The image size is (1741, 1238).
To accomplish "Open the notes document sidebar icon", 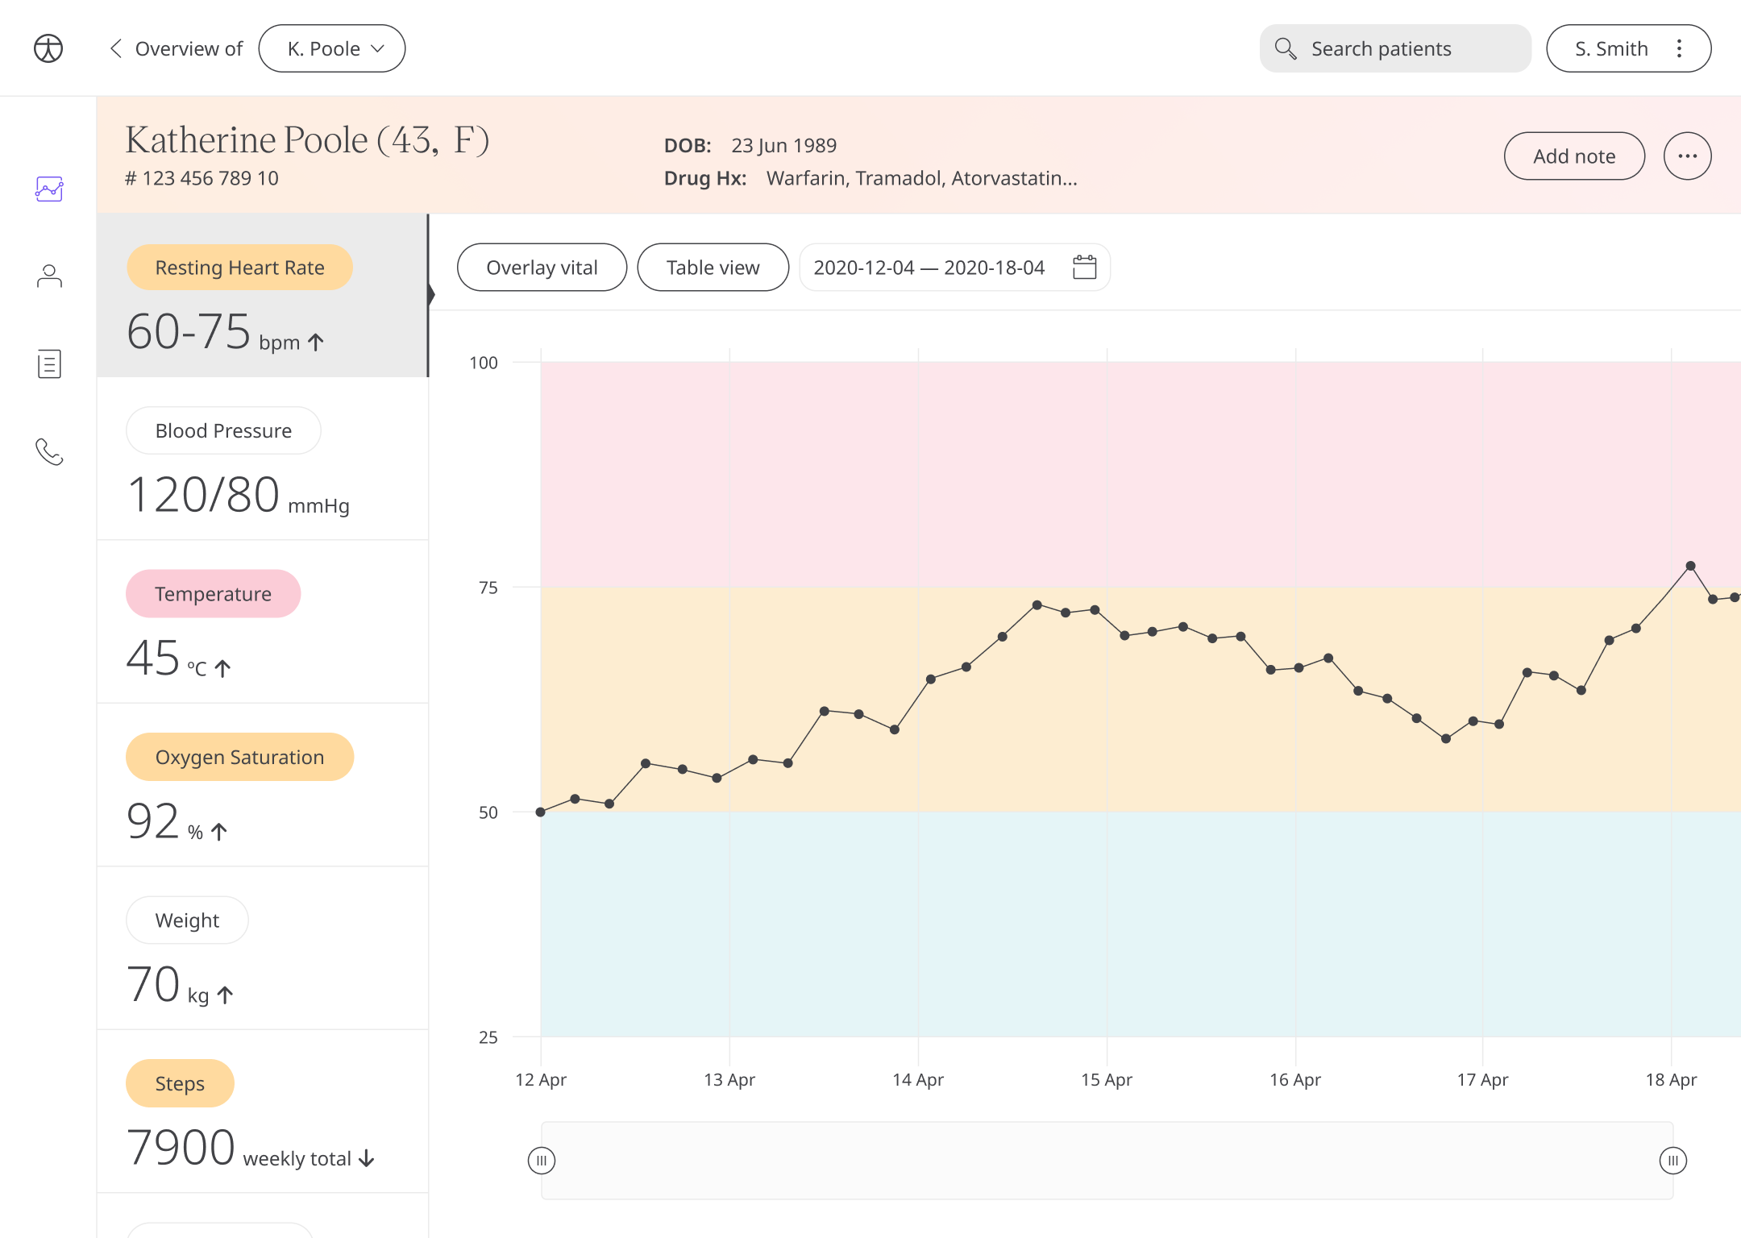I will coord(49,364).
